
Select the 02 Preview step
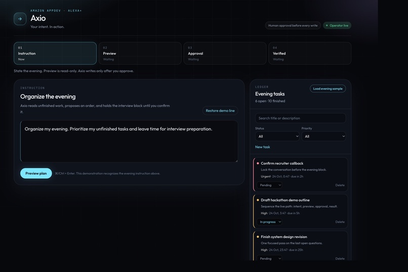(140, 53)
